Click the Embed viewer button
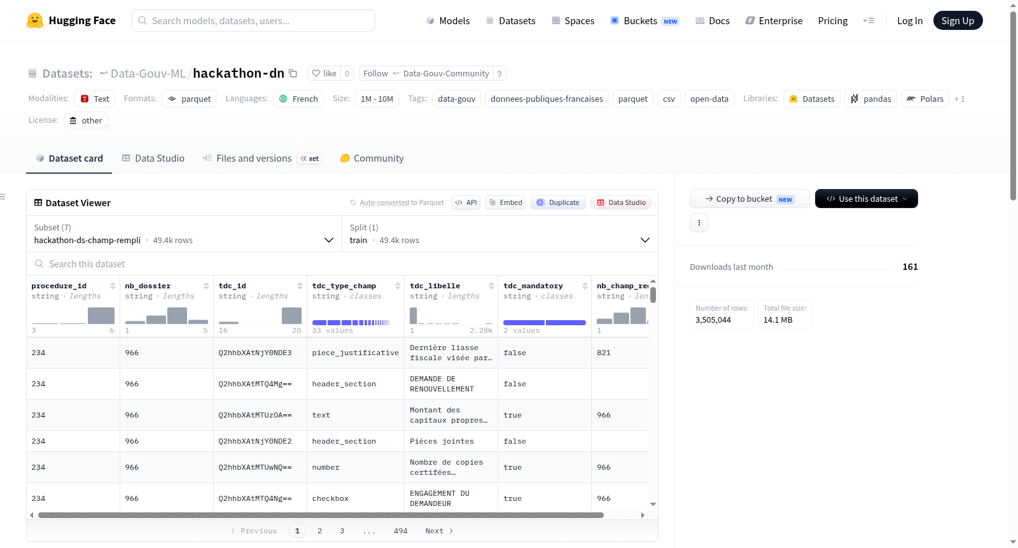1018x548 pixels. point(505,202)
